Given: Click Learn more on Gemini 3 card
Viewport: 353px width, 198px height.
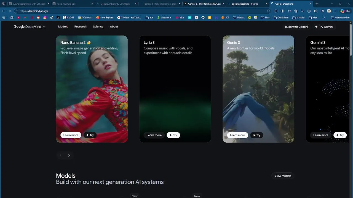Looking at the screenshot, I should tap(321, 135).
